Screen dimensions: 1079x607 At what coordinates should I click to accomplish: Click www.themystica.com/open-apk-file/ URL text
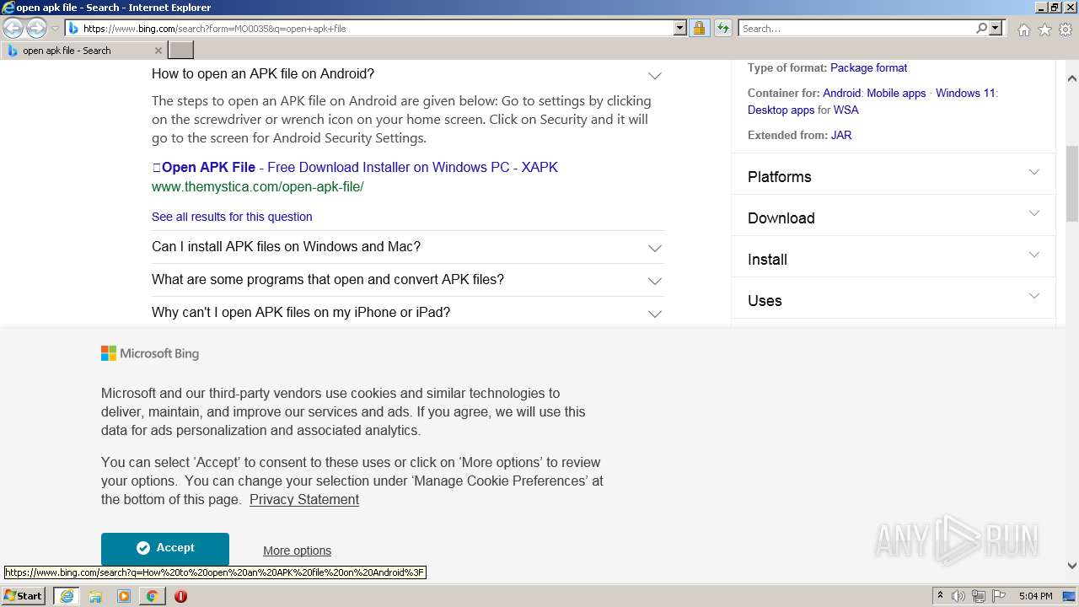coord(257,186)
